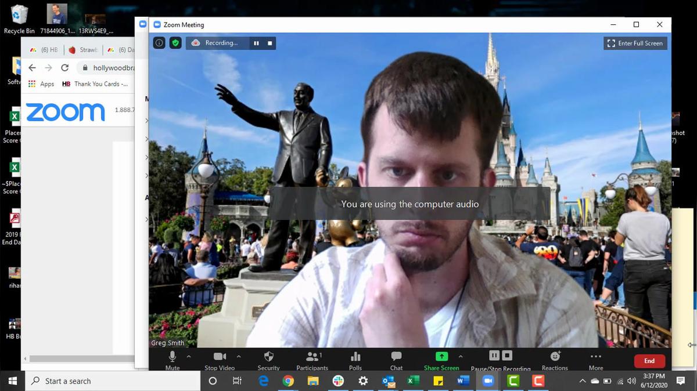The width and height of the screenshot is (697, 391).
Task: Click the Recording... cloud indicator
Action: pos(215,43)
